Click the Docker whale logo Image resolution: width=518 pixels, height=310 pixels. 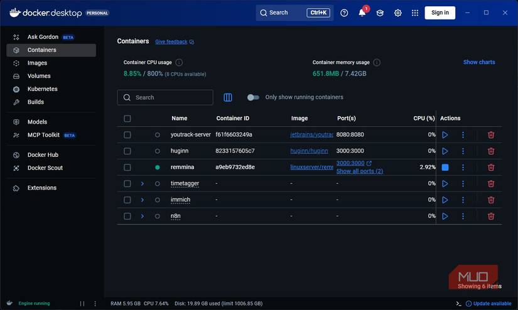pyautogui.click(x=15, y=13)
